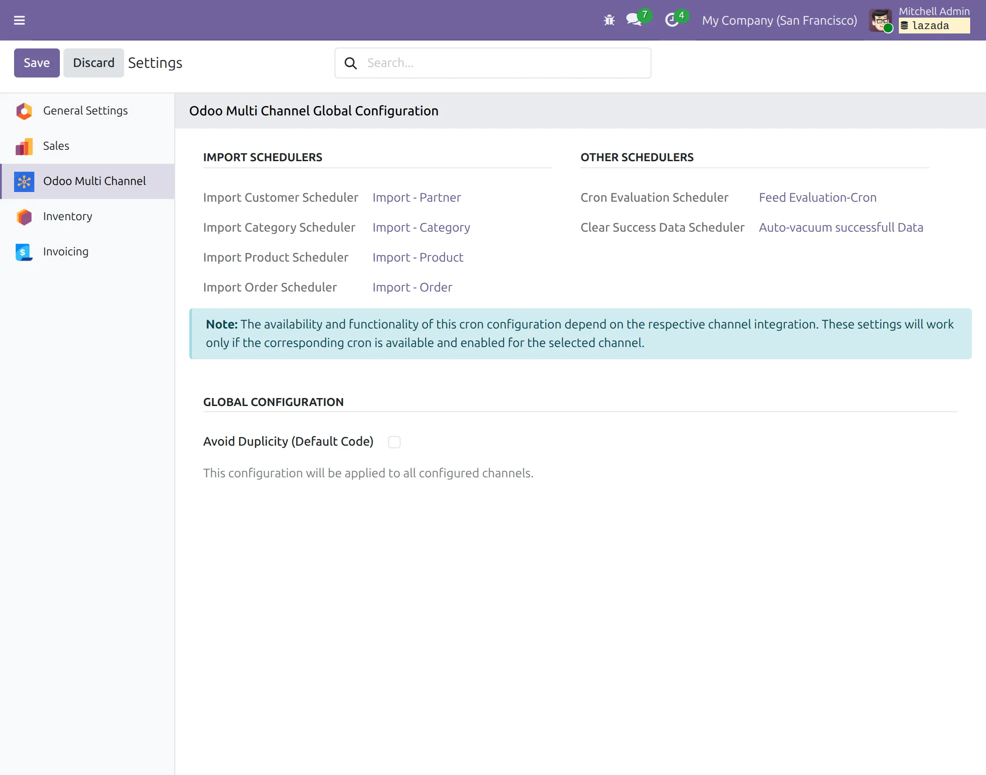Viewport: 986px width, 775px height.
Task: Click the Invoicing app icon
Action: pos(24,252)
